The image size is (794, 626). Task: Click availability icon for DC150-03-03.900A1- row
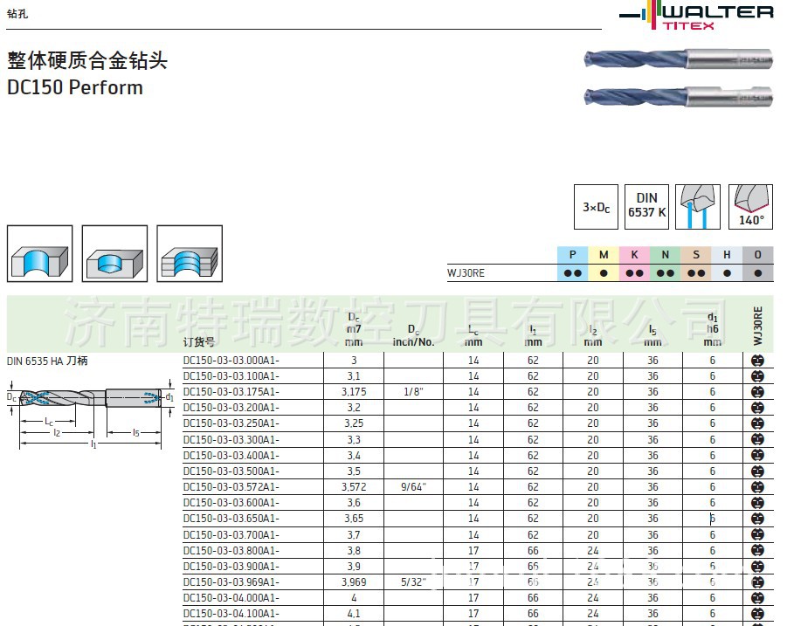(x=757, y=567)
